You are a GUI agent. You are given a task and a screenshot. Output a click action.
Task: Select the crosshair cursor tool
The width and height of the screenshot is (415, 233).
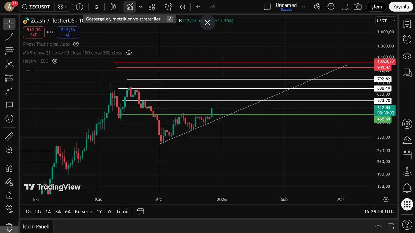pyautogui.click(x=9, y=24)
